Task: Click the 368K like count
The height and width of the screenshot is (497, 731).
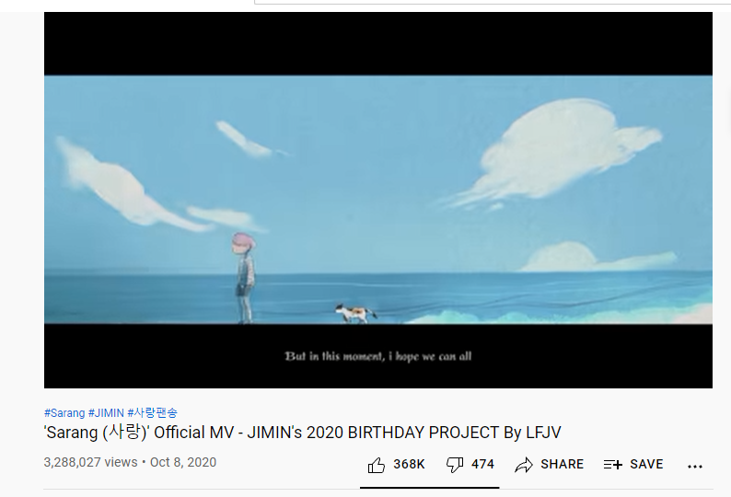Action: pos(409,465)
